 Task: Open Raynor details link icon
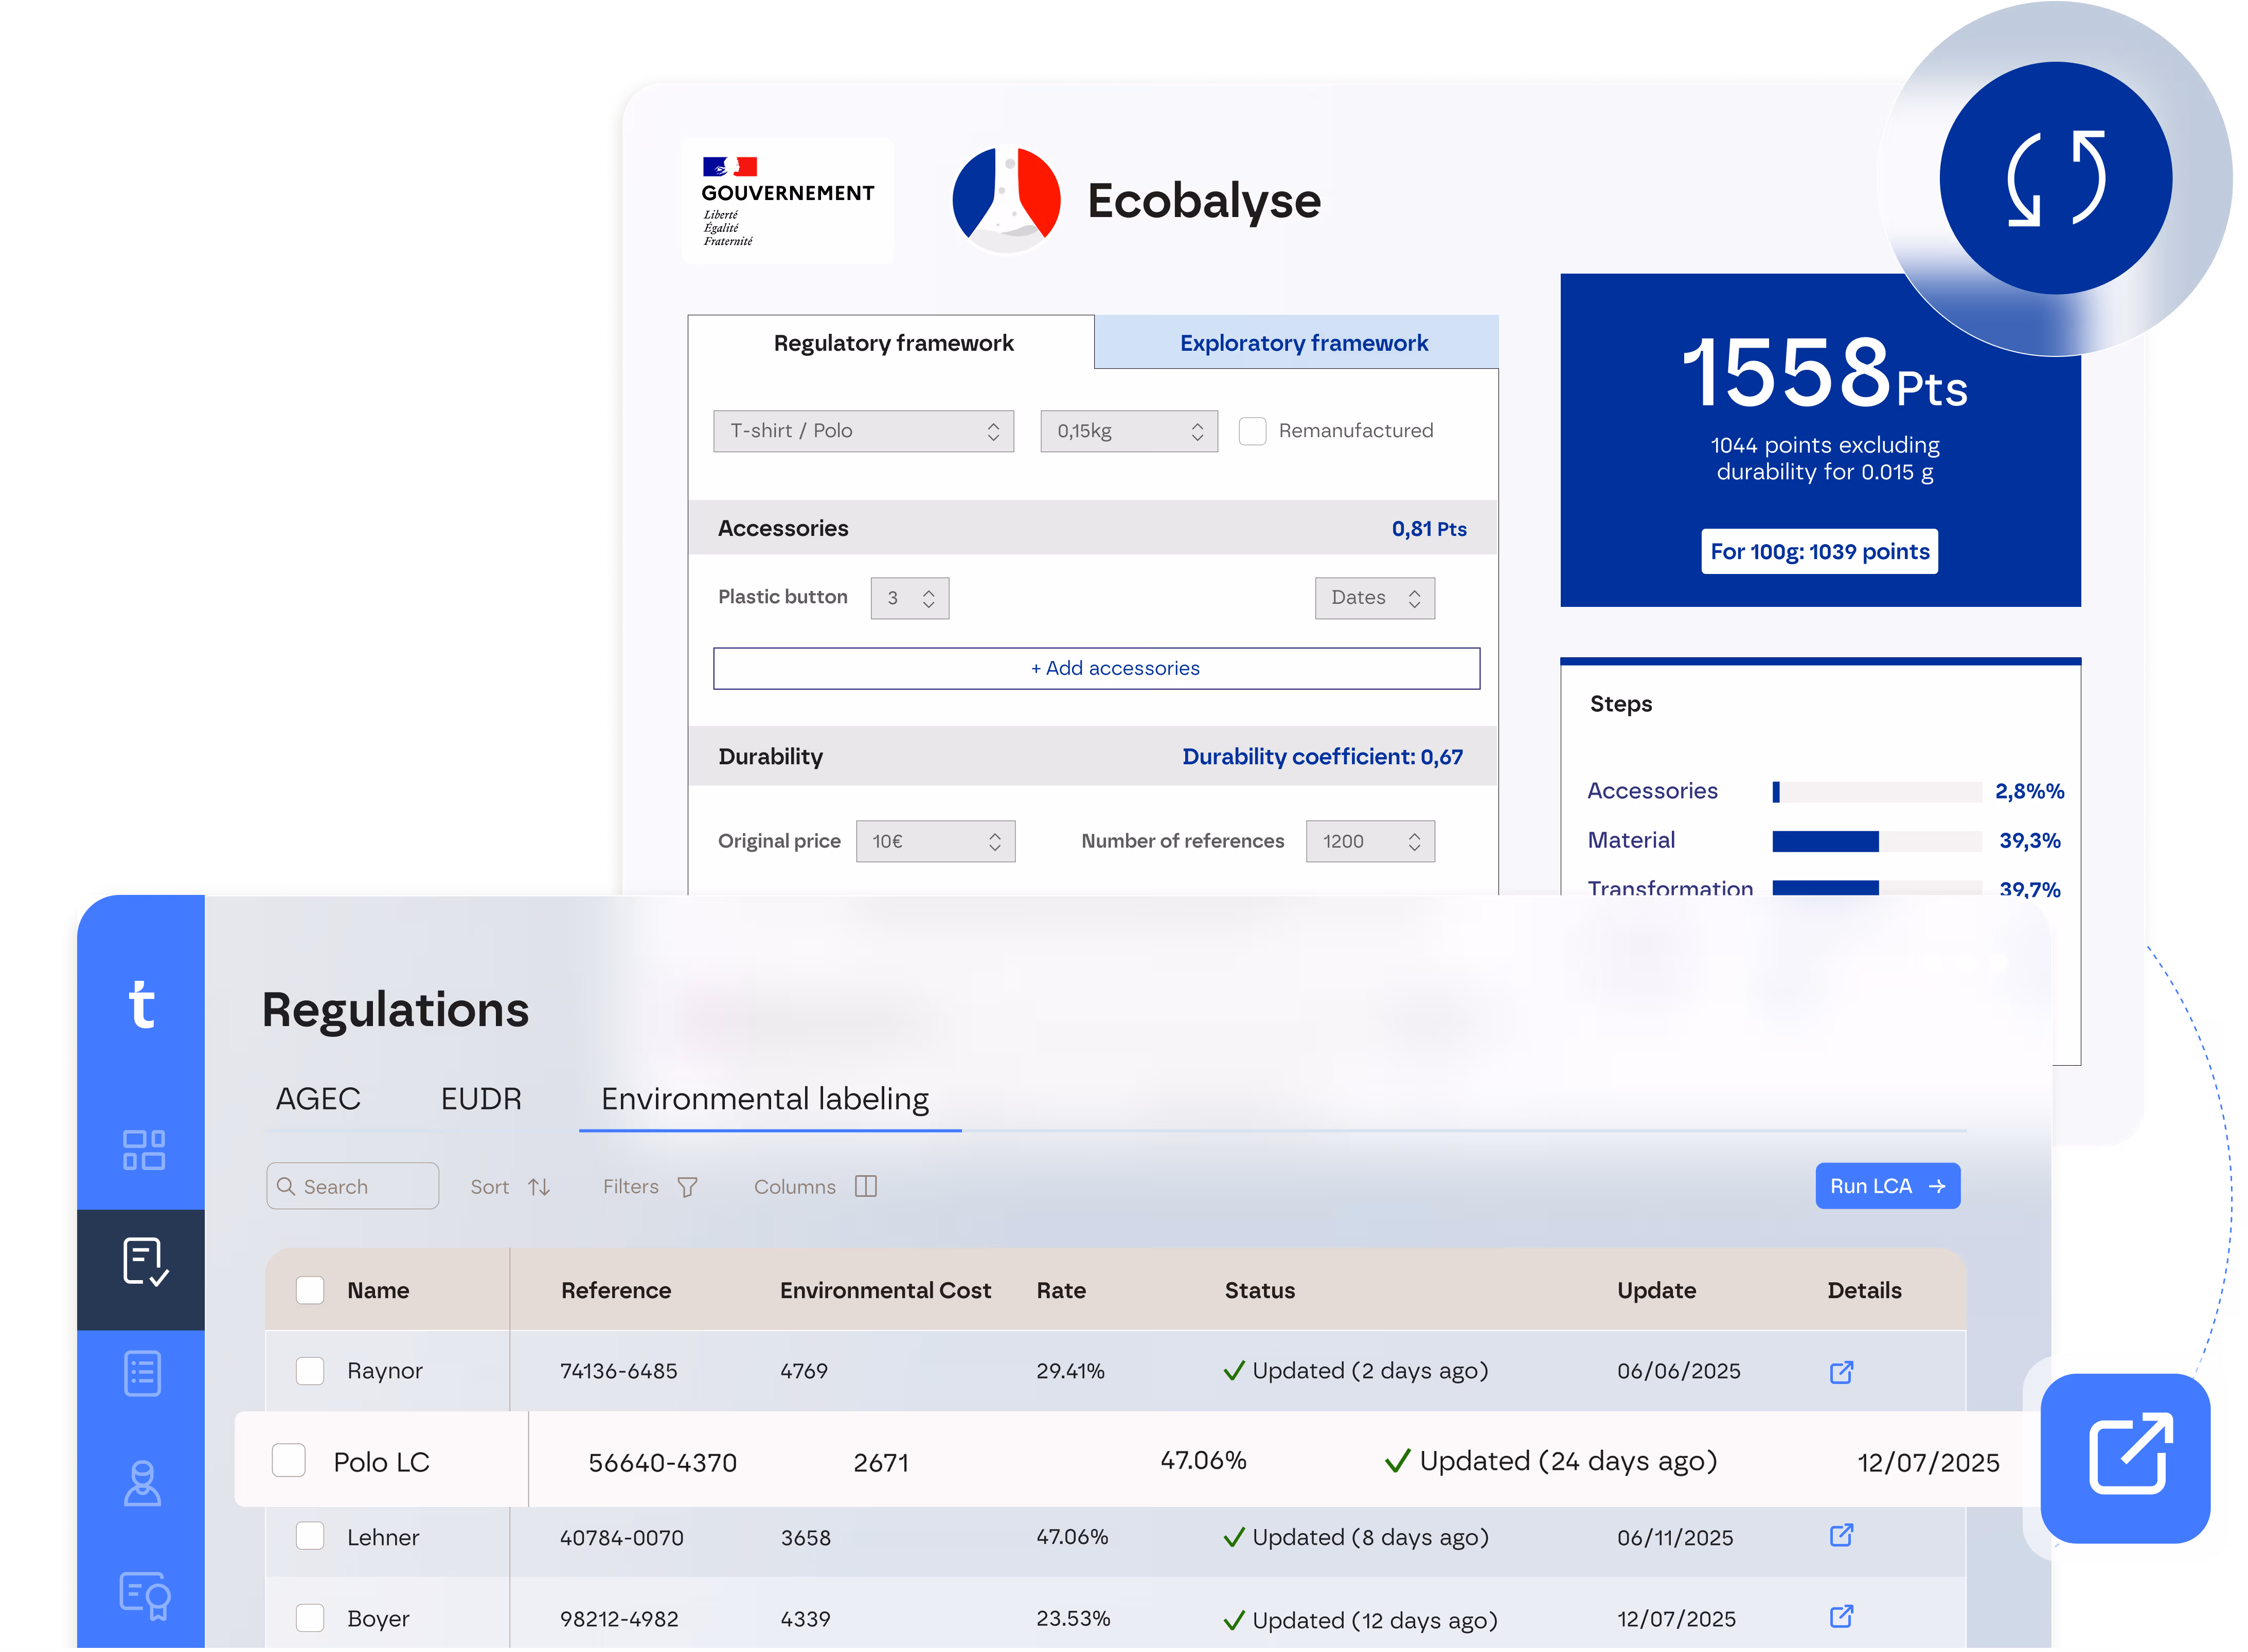click(1841, 1372)
